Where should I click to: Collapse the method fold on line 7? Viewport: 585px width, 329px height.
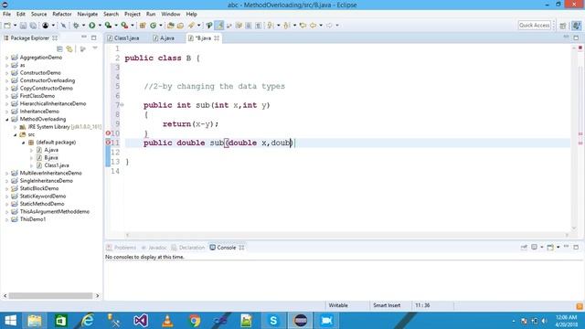[x=122, y=105]
